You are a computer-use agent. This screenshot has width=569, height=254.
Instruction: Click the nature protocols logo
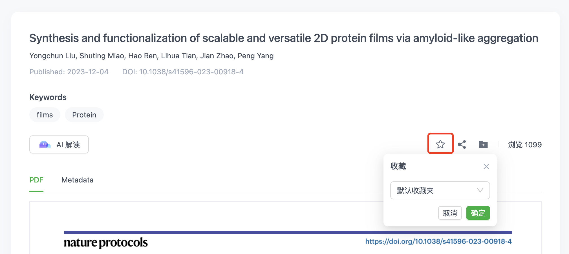point(106,242)
